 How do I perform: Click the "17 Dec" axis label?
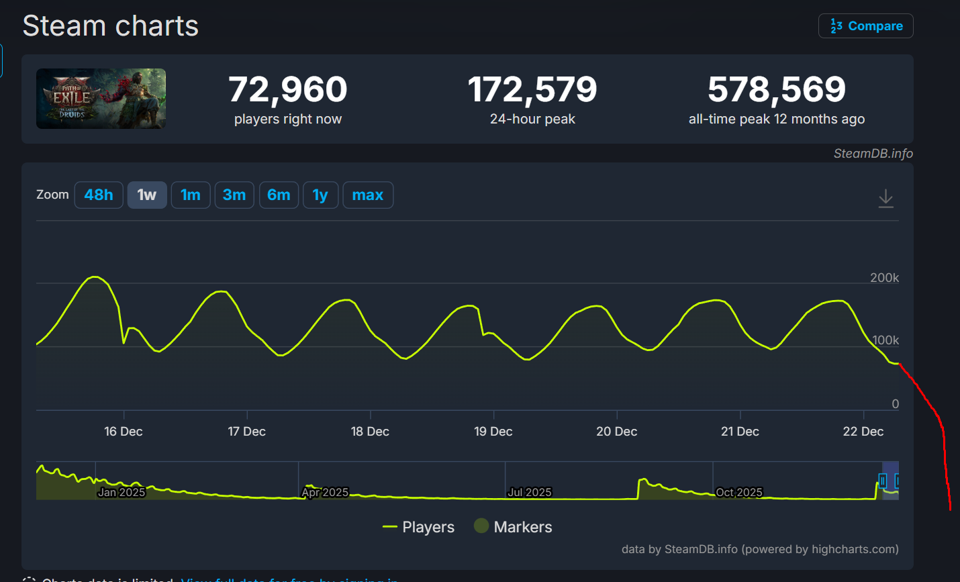click(x=247, y=432)
